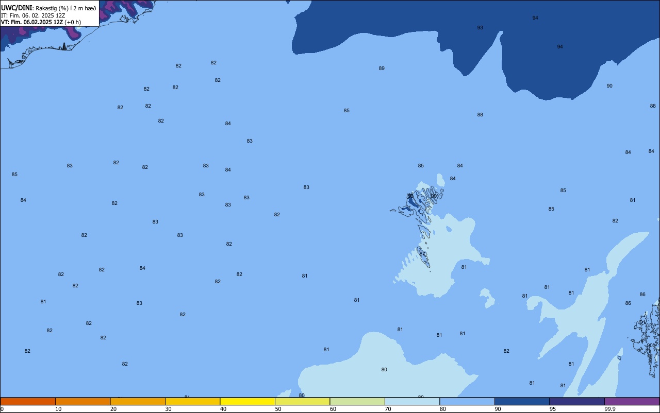Click the UWC/DINI title text
The image size is (660, 413).
tap(16, 8)
